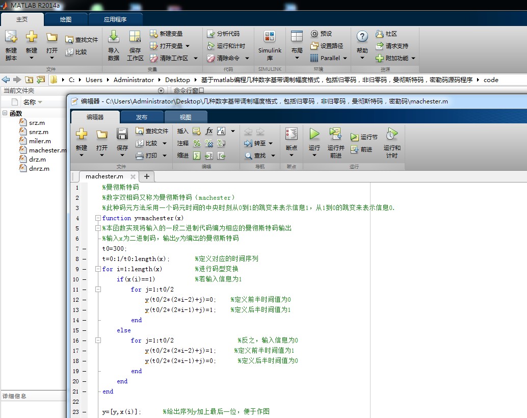Set breakpoint at line 7 dash
Screen dimensions: 527x418
click(85, 249)
